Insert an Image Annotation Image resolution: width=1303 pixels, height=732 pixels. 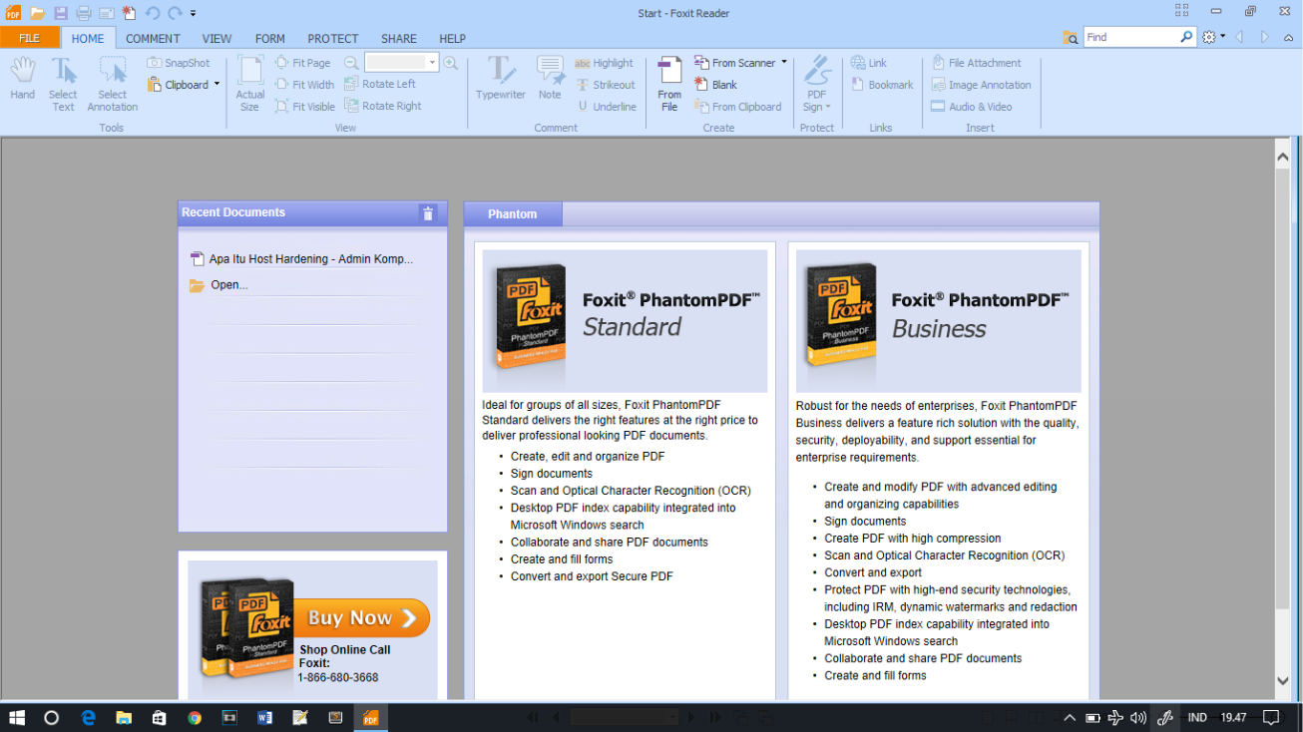981,85
